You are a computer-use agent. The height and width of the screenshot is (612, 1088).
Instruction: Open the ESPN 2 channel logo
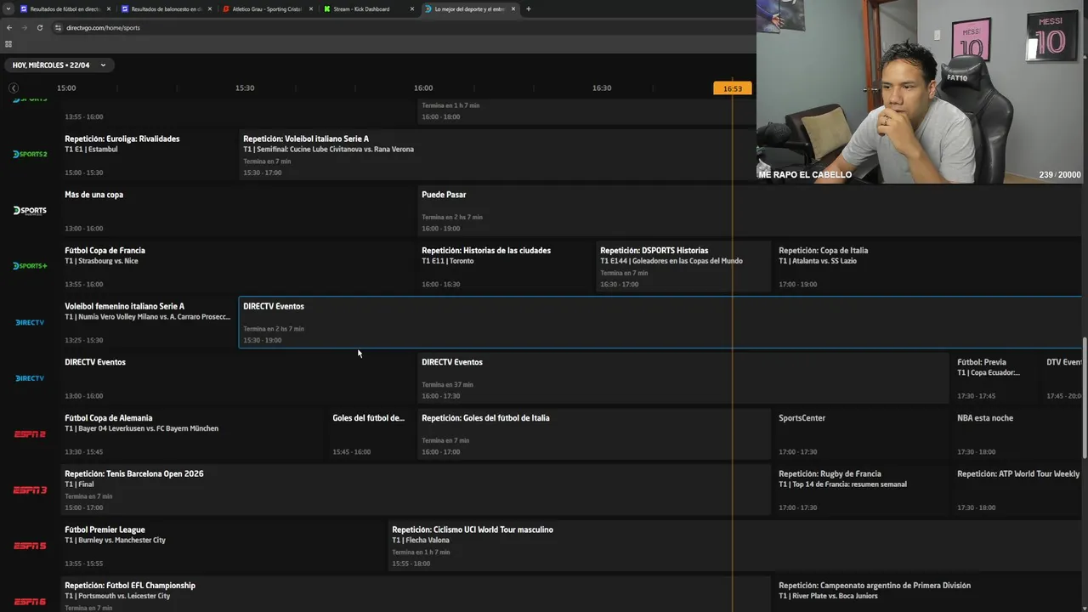[x=30, y=433]
